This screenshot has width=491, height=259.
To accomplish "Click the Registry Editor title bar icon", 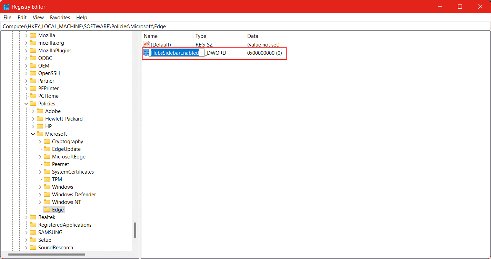I will [x=6, y=7].
